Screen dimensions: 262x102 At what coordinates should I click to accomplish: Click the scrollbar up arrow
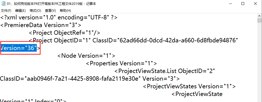(259, 16)
